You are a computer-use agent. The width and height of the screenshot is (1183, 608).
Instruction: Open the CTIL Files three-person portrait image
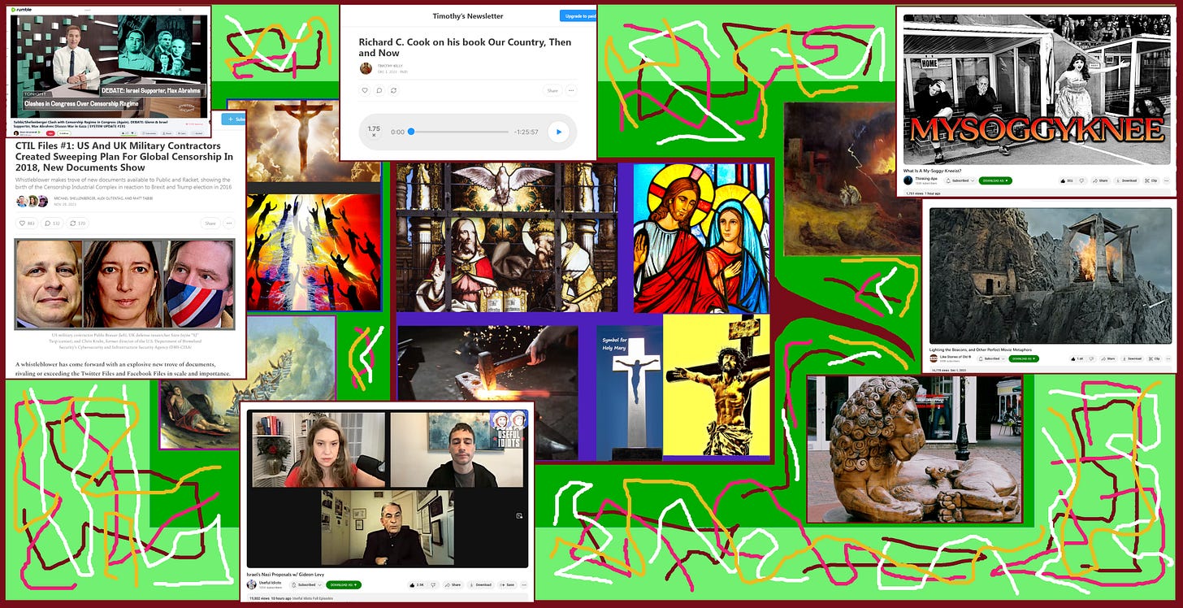pyautogui.click(x=124, y=283)
